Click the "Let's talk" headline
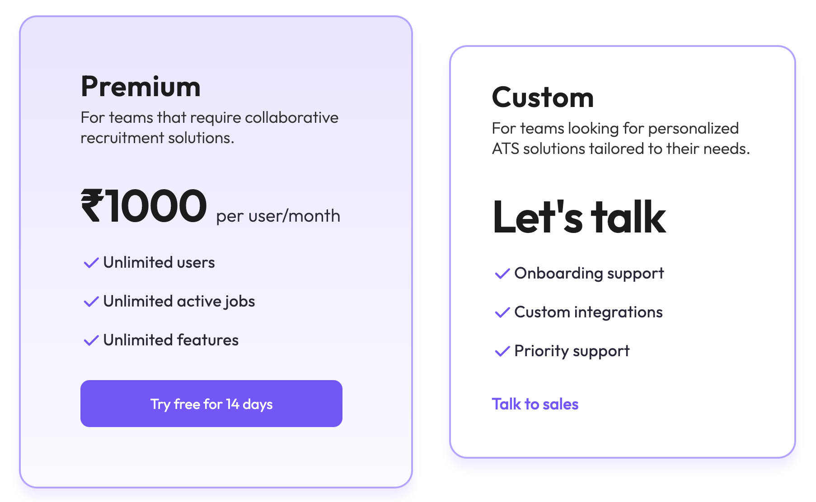The width and height of the screenshot is (816, 502). [579, 218]
